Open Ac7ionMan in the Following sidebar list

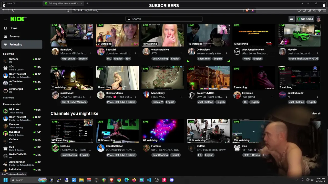(x=22, y=83)
